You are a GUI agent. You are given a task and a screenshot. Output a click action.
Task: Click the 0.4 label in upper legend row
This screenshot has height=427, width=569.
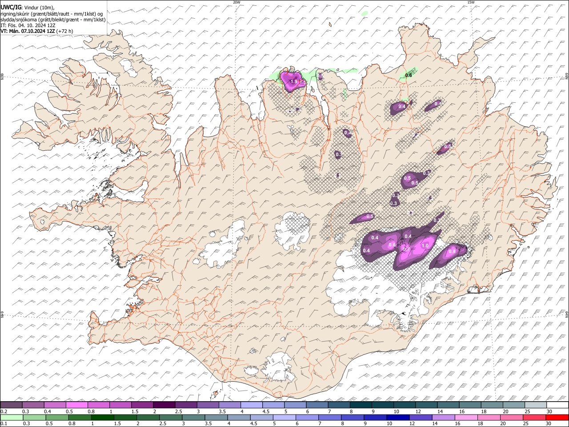click(47, 411)
